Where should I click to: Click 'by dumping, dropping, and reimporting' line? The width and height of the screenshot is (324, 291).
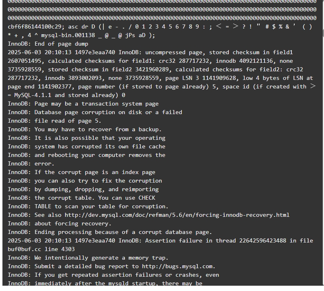tap(83, 190)
